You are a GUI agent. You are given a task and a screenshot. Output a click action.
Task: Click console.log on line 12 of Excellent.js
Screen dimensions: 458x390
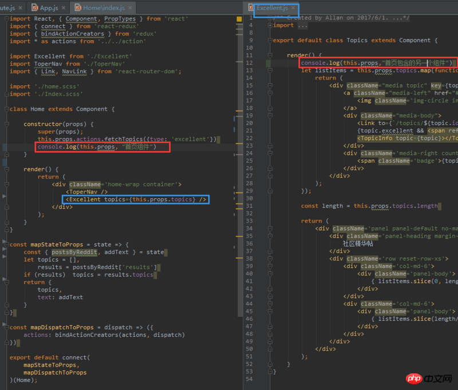[x=320, y=63]
